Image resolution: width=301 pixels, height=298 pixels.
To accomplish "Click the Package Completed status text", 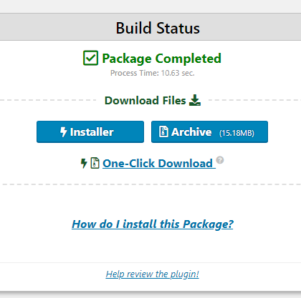I will pyautogui.click(x=162, y=59).
